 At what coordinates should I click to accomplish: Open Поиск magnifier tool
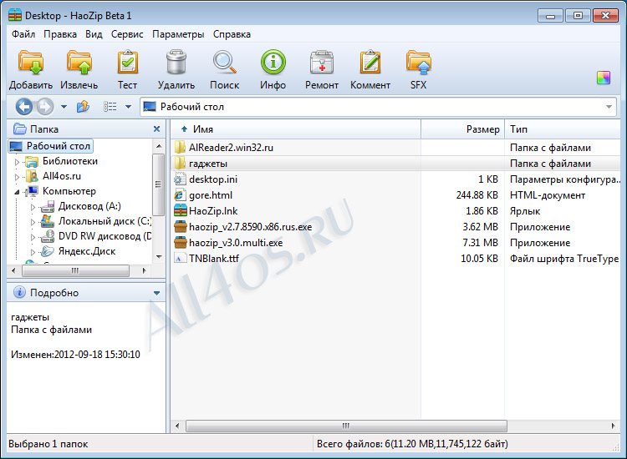click(224, 63)
